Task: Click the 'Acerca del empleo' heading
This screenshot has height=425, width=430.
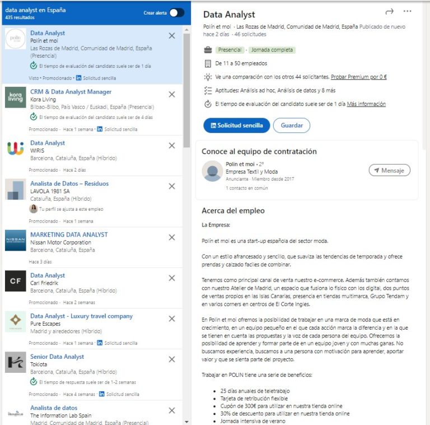Action: pyautogui.click(x=233, y=211)
